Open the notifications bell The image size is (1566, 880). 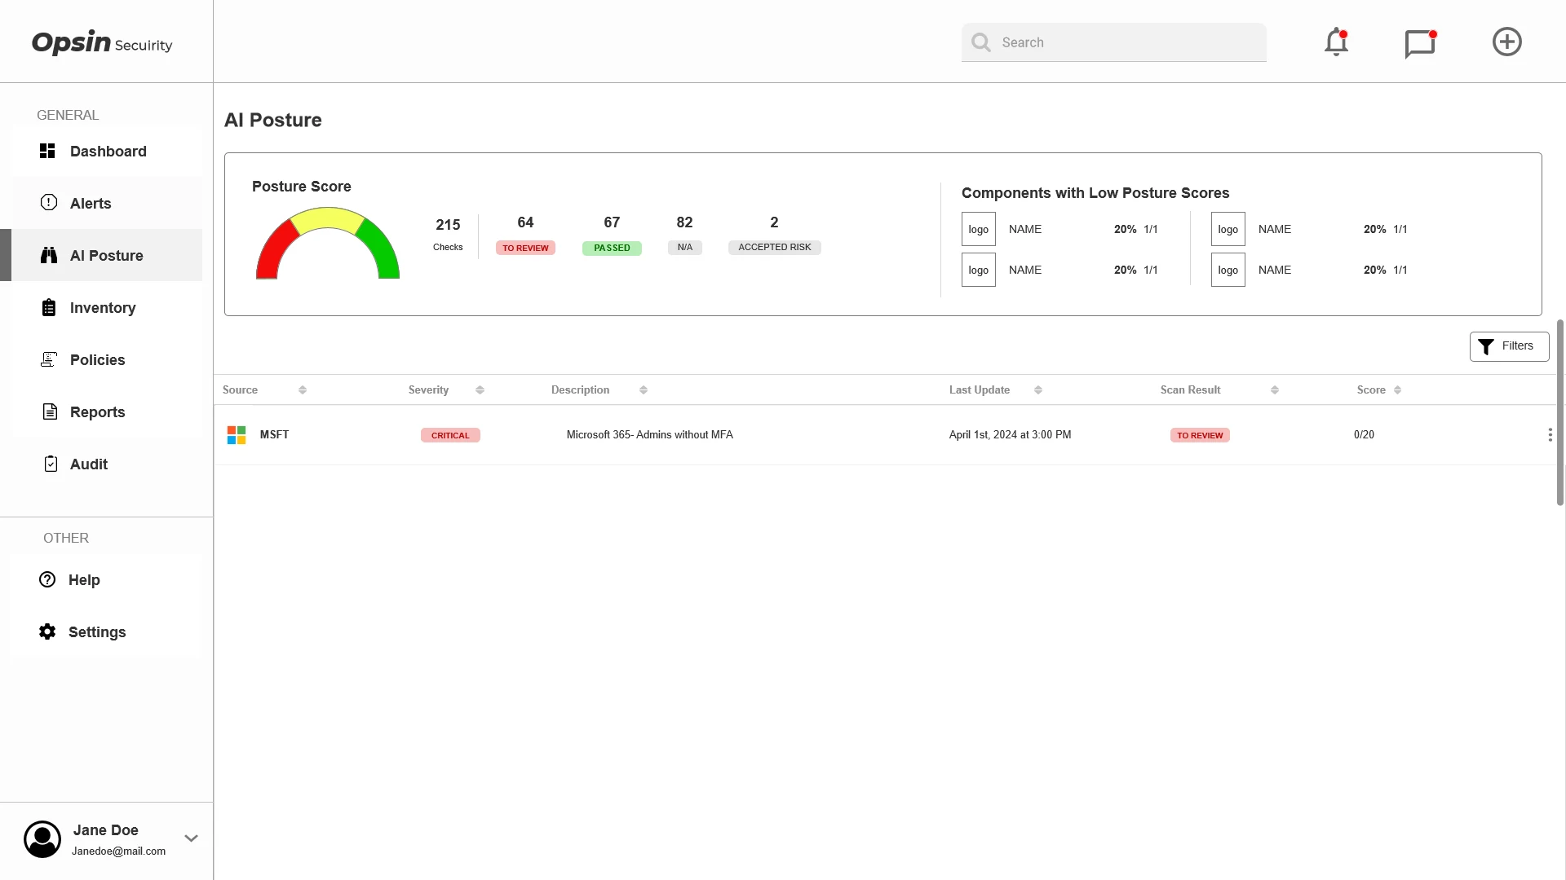point(1336,42)
